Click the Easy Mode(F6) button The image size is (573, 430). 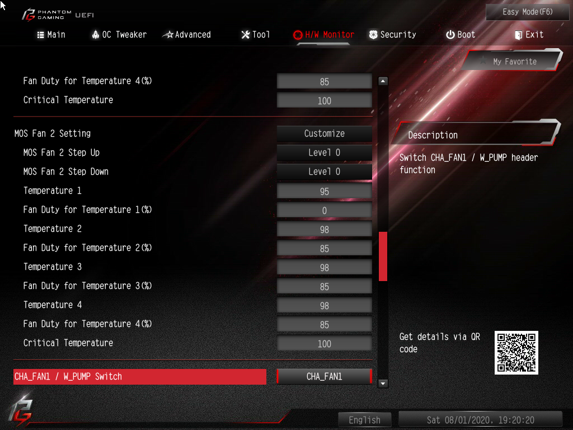[x=527, y=12]
